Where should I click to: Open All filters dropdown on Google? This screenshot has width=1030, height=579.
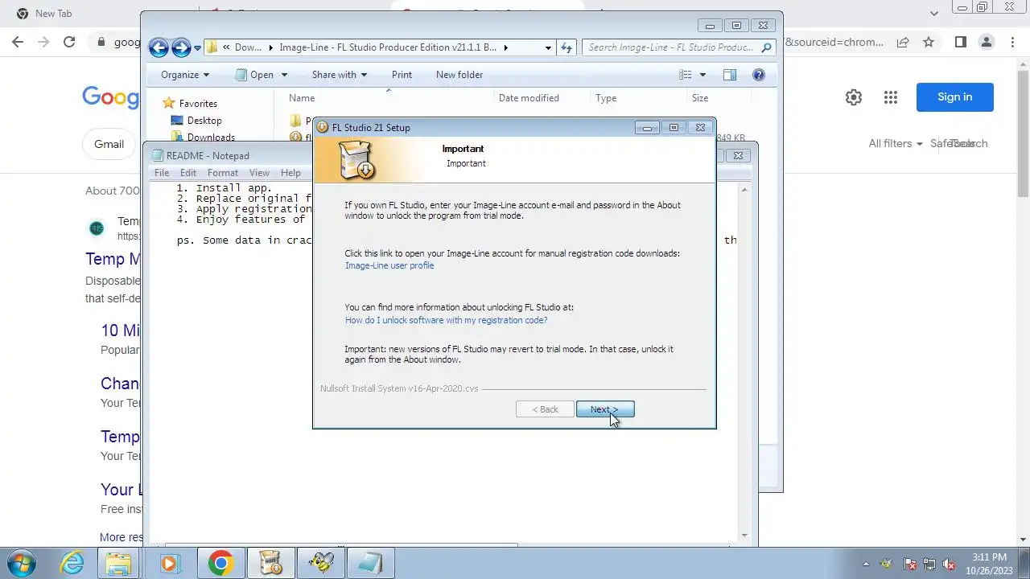point(896,144)
